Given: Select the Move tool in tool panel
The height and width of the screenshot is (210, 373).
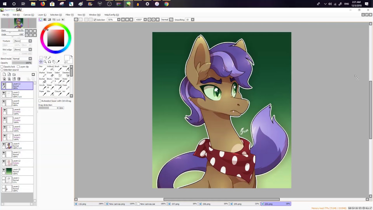Looking at the screenshot, I should [41, 62].
